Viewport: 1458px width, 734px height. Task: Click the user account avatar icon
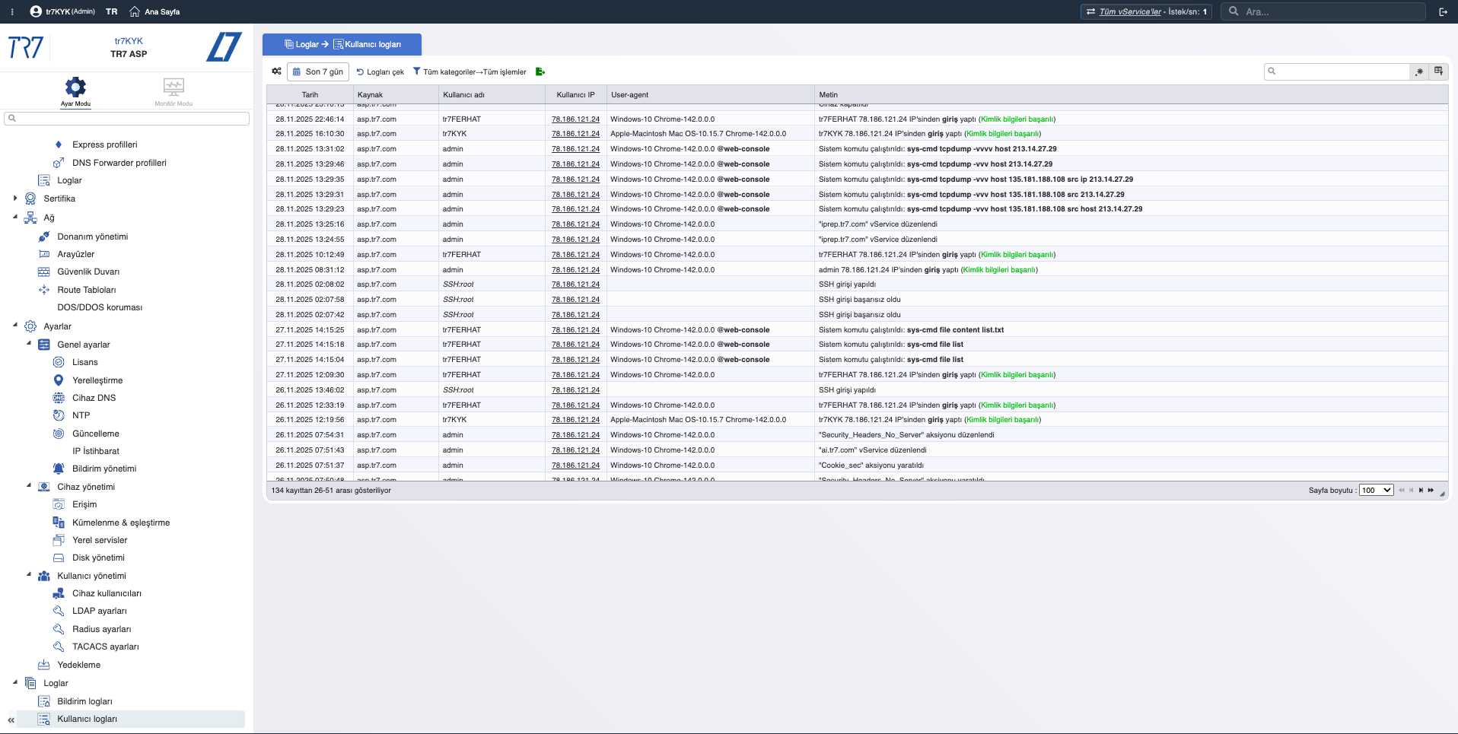[36, 11]
